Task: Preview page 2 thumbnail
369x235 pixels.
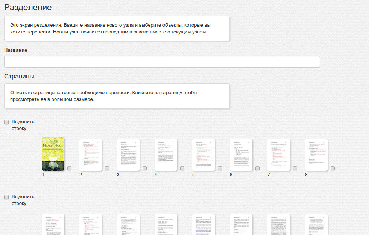Action: pos(91,155)
